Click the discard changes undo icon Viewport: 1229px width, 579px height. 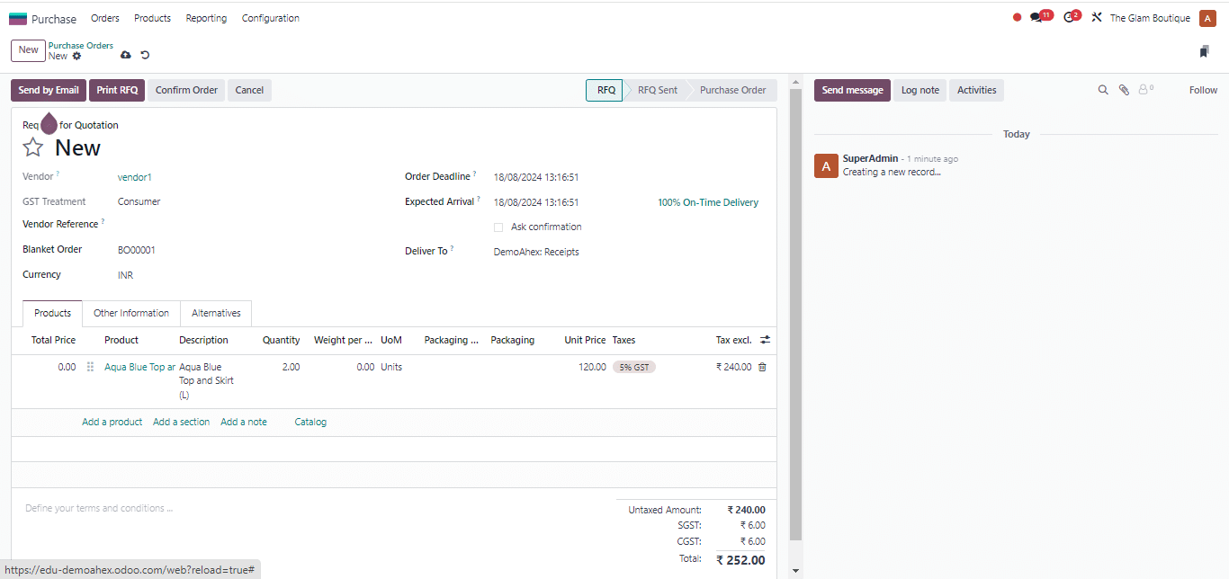coord(145,56)
